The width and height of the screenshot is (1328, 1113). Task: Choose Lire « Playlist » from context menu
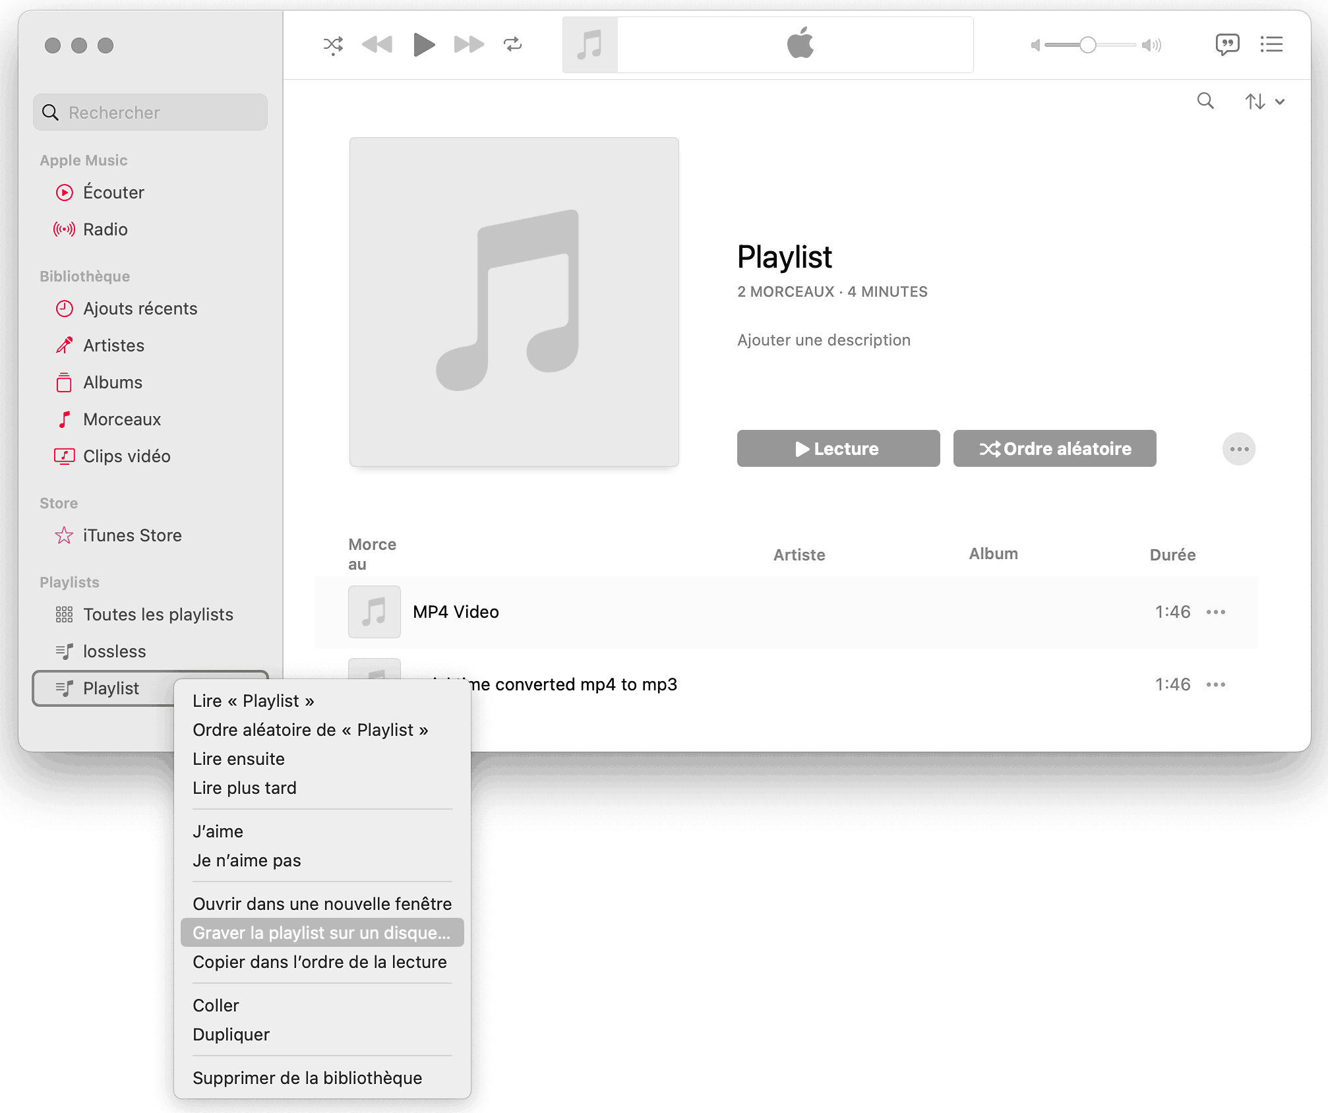322,701
